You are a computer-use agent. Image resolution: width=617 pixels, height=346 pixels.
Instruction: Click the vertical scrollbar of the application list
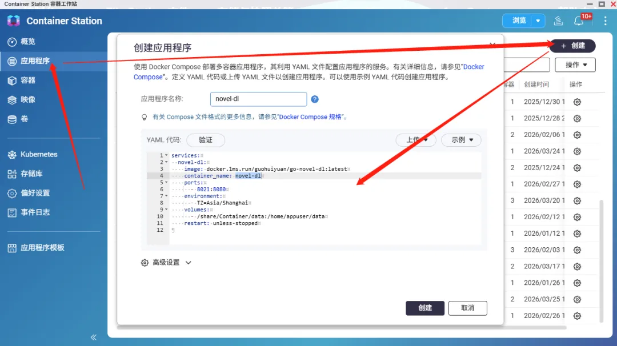coord(601,261)
